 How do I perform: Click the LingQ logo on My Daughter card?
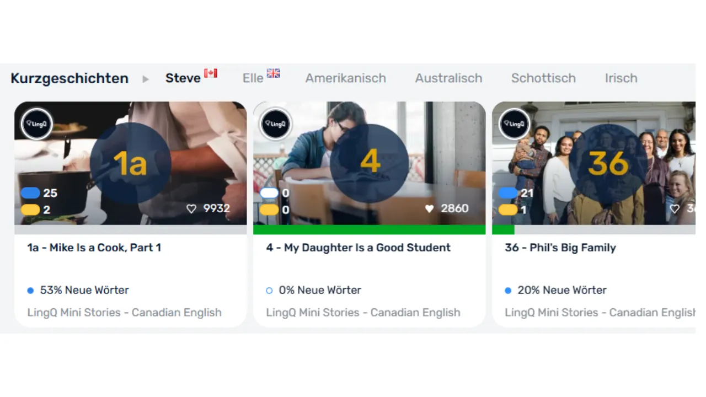coord(276,124)
